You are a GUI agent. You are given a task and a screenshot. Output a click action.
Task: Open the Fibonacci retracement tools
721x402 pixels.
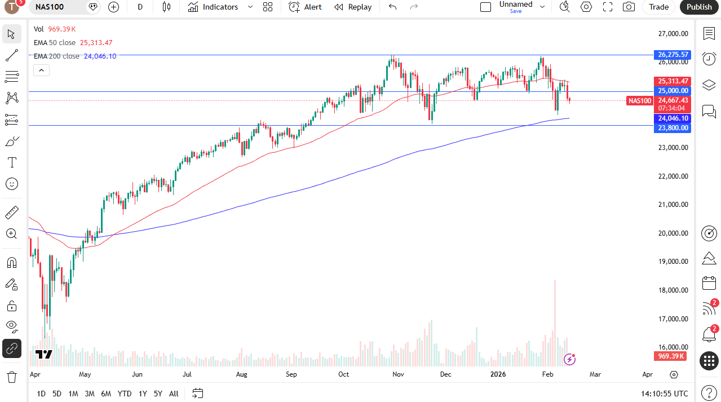[x=11, y=77]
